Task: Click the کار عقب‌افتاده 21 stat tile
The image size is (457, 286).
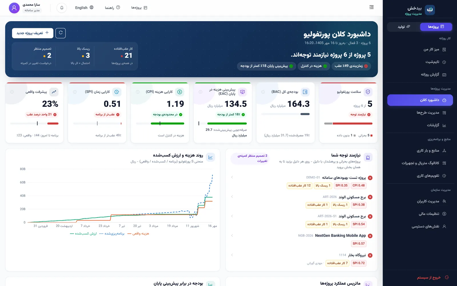Action: click(117, 56)
